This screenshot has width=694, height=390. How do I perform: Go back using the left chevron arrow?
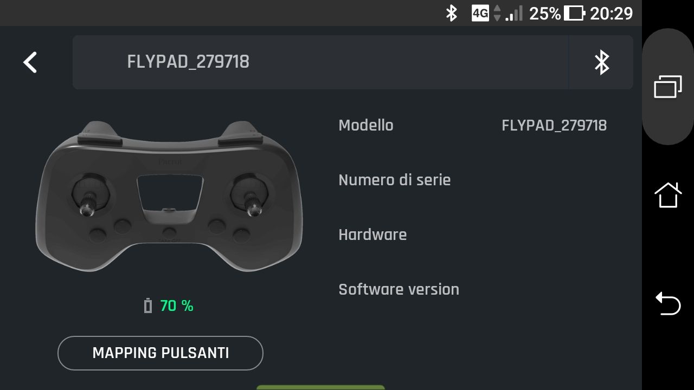tap(30, 62)
